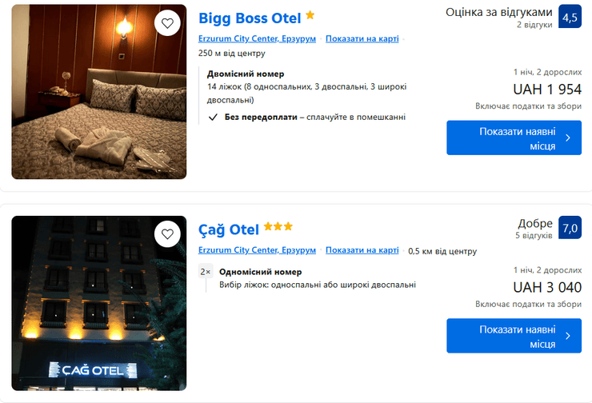Click the 7,0 review score badge
Image resolution: width=592 pixels, height=403 pixels.
pos(570,228)
